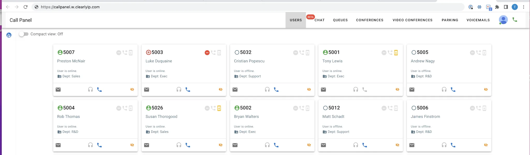530x155 pixels.
Task: Select the USERS tab
Action: pos(296,20)
